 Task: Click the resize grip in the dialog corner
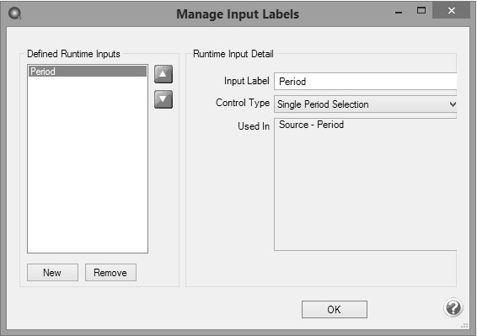[465, 326]
